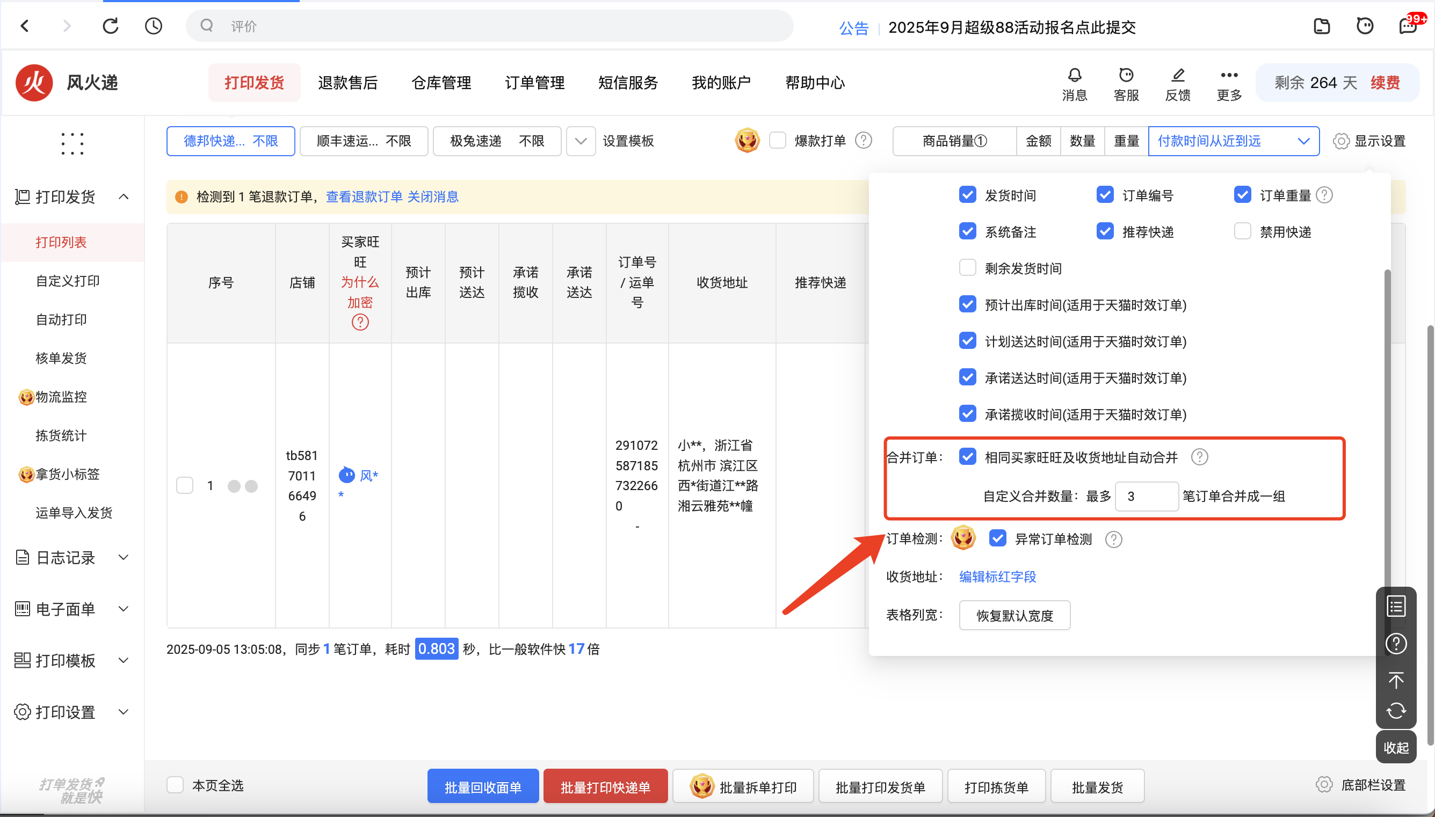Open the chat messages icon with 99+ badge
1435x817 pixels.
[x=1409, y=26]
